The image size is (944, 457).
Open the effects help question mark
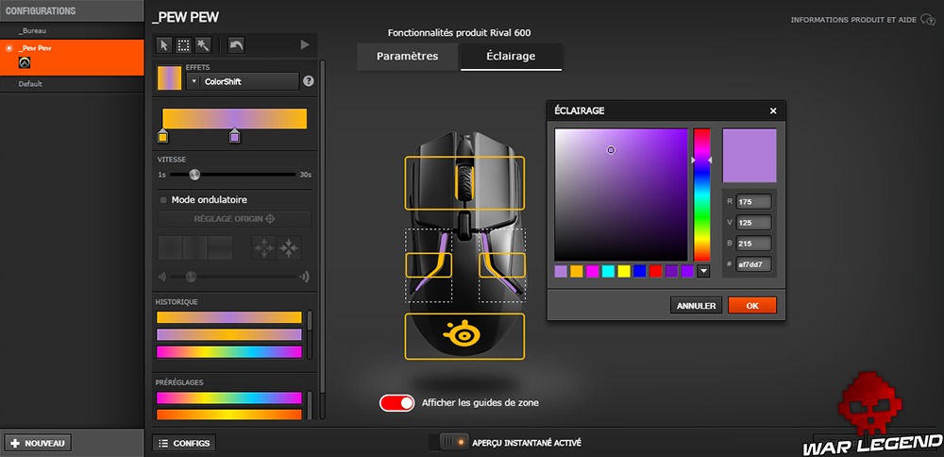[x=308, y=81]
